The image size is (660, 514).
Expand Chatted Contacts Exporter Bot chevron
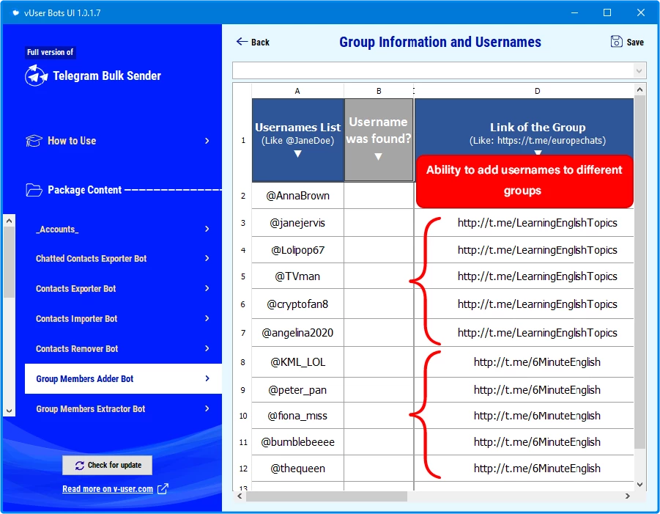[x=207, y=258]
